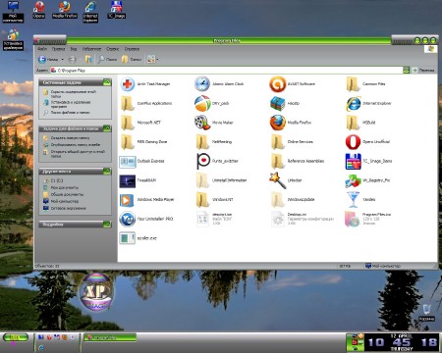The height and width of the screenshot is (353, 442).
Task: Open the Punto Switcher icon
Action: point(202,161)
